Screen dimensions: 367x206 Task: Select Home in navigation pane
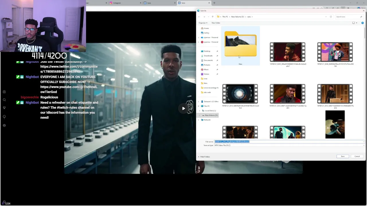205,28
